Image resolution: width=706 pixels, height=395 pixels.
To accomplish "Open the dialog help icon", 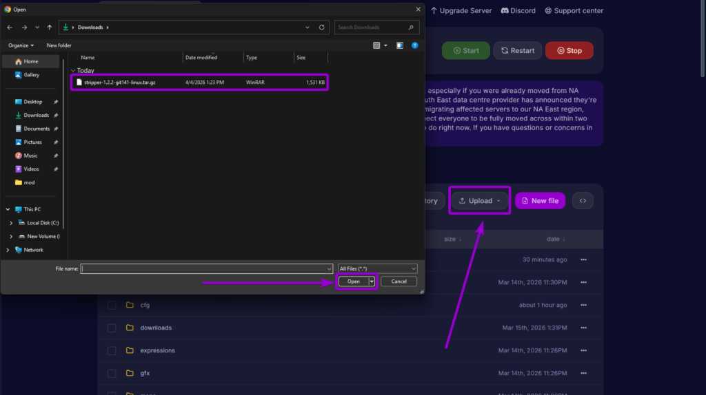I will pos(415,45).
